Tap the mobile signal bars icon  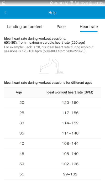point(77,3)
